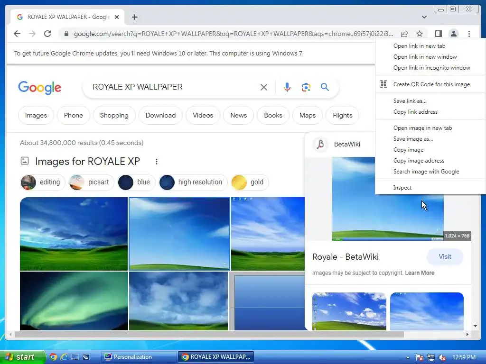
Task: Launch Chrome from the quick launch bar
Action: tap(53, 357)
